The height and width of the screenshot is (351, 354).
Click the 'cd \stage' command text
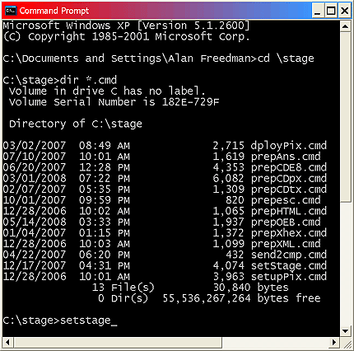(286, 58)
